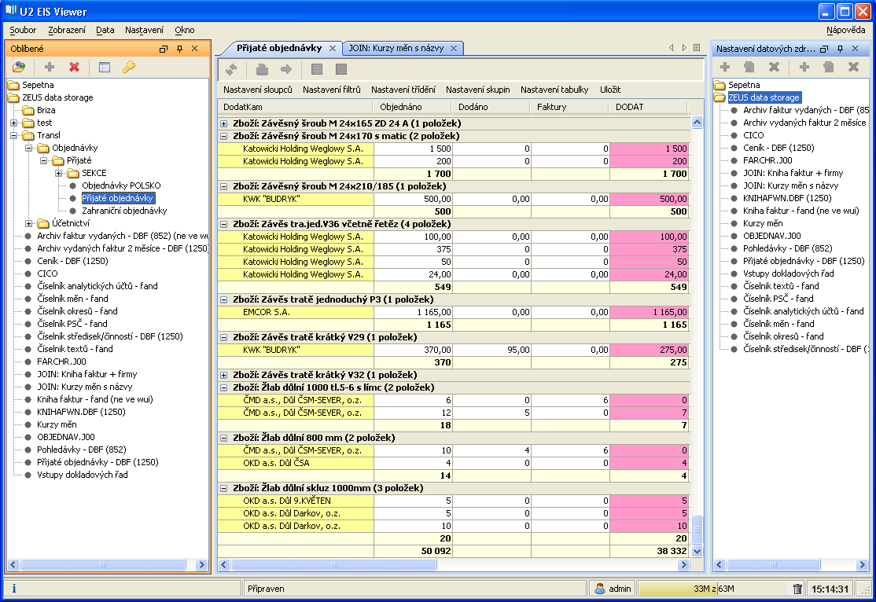This screenshot has width=876, height=602.
Task: Click Nastavení filtrů button
Action: [331, 90]
